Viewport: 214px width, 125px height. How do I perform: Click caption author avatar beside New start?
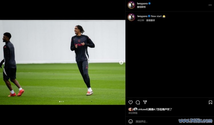(x=131, y=17)
